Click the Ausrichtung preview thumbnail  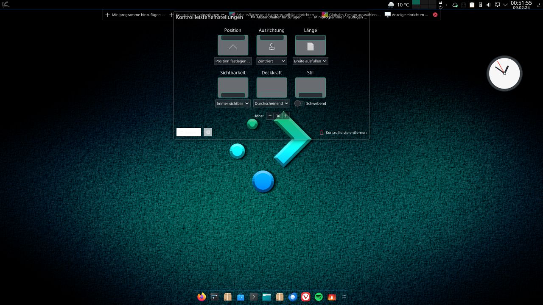click(272, 45)
